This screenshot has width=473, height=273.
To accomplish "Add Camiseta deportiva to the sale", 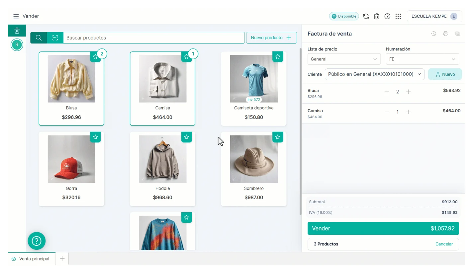I will click(254, 89).
